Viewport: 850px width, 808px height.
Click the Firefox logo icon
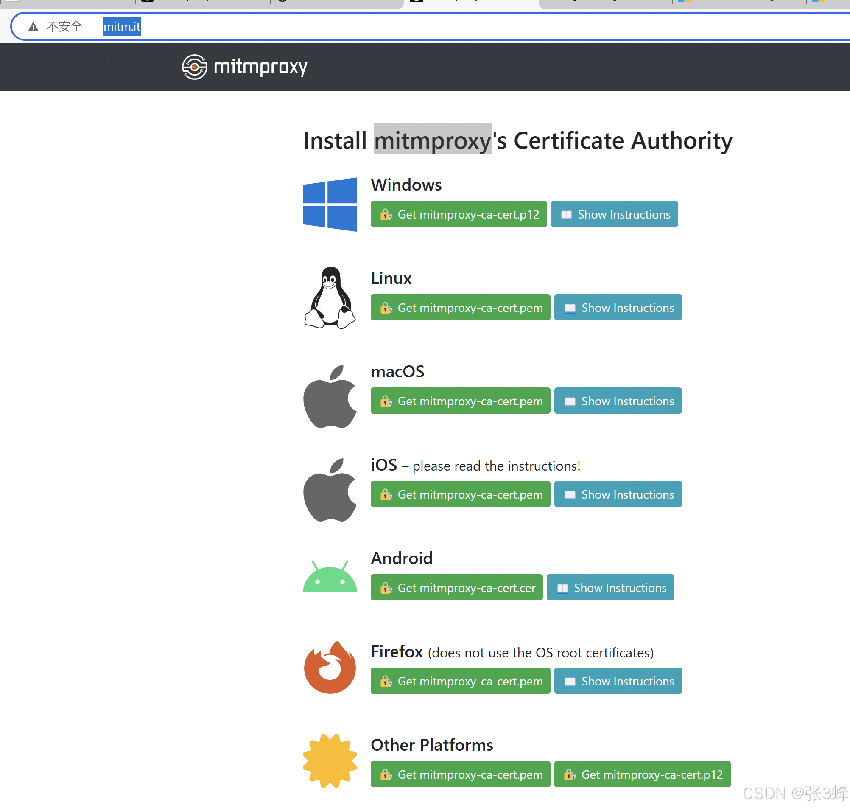(x=330, y=667)
